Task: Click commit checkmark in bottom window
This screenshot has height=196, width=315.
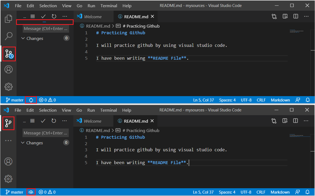Action: pos(43,121)
